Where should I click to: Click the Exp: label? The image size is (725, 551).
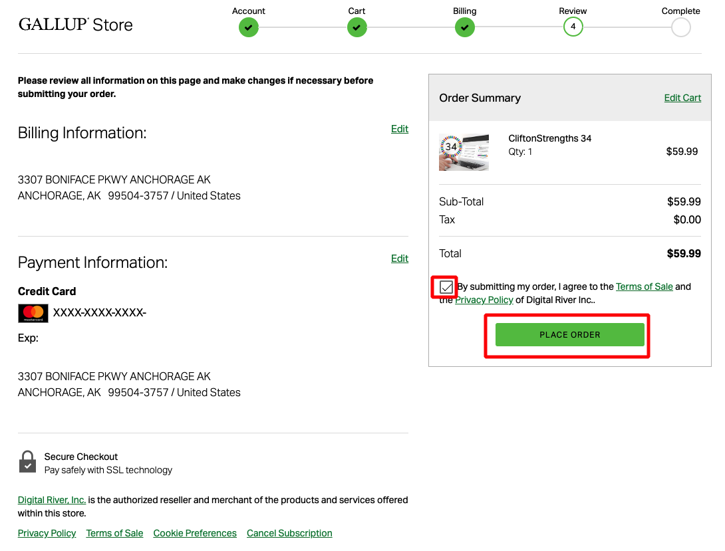coord(28,338)
